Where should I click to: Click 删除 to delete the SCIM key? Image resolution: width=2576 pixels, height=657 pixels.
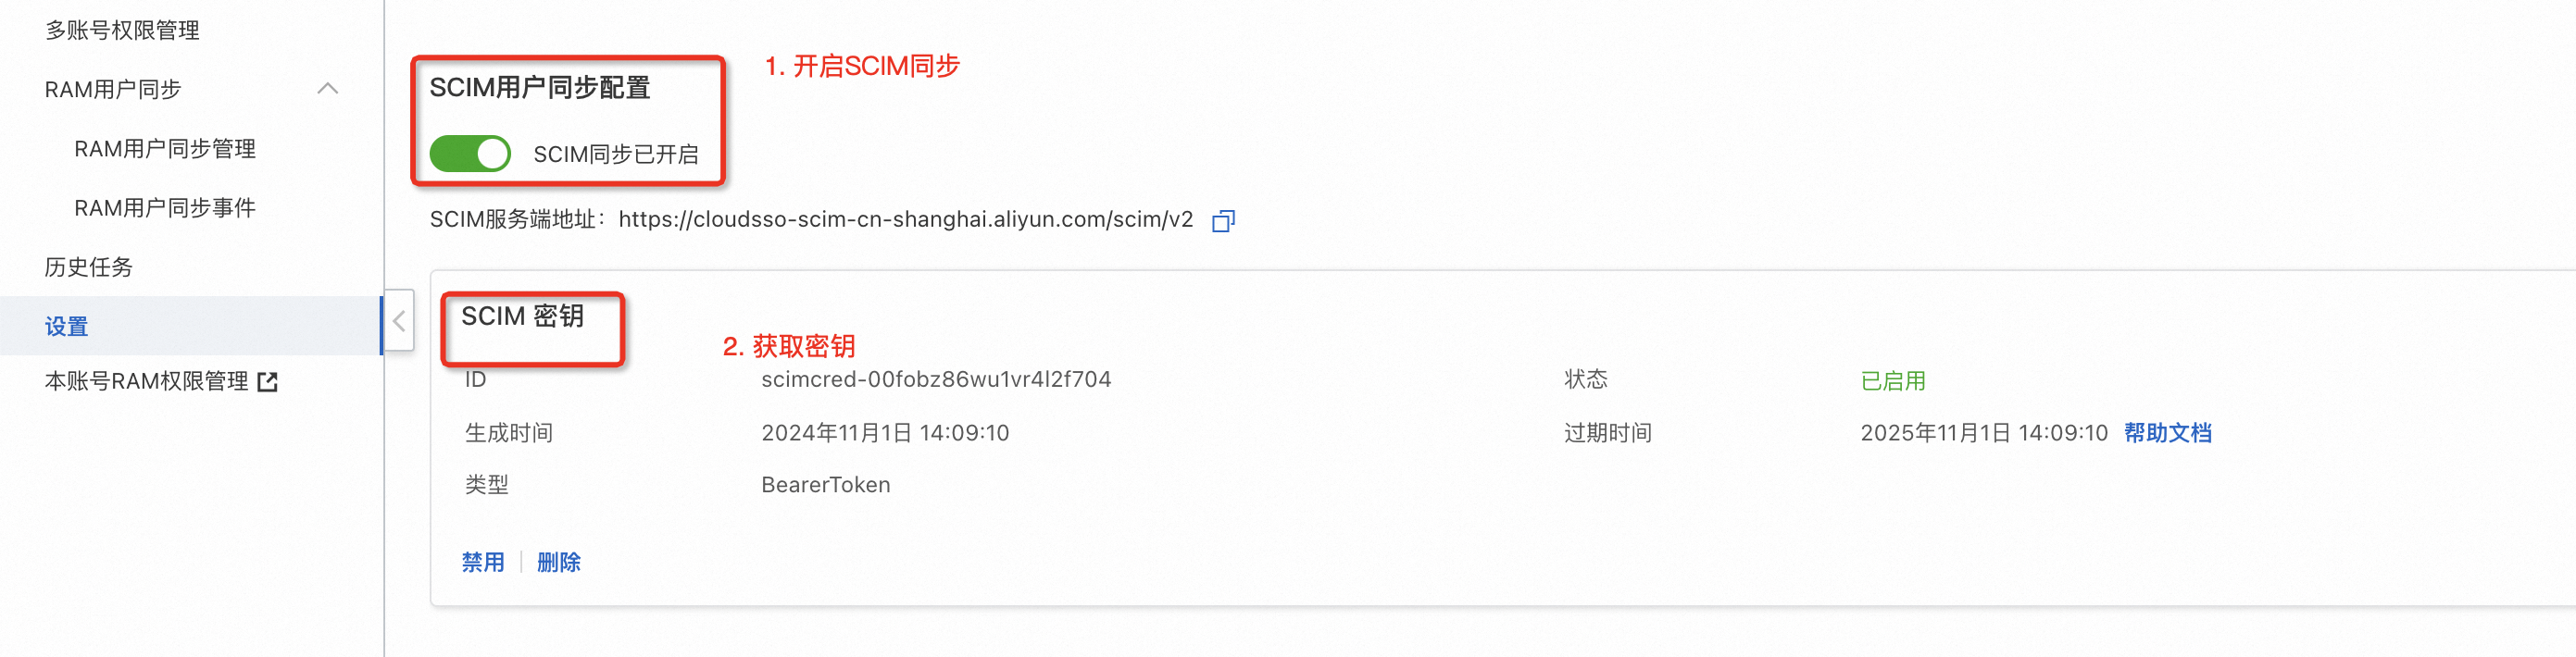click(x=558, y=562)
